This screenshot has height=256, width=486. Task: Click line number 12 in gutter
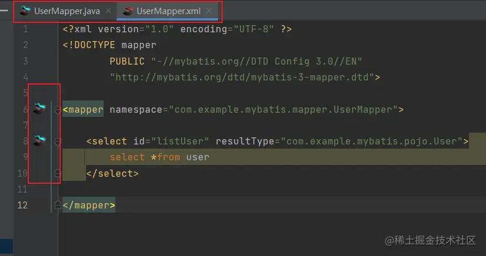(x=22, y=205)
